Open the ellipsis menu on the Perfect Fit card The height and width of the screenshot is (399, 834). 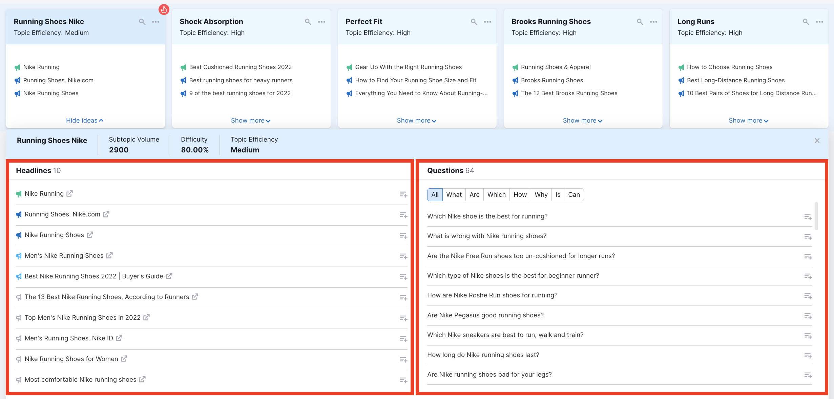(x=488, y=21)
